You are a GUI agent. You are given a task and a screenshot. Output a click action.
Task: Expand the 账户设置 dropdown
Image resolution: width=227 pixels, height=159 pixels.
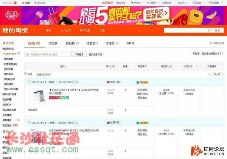coord(86,30)
